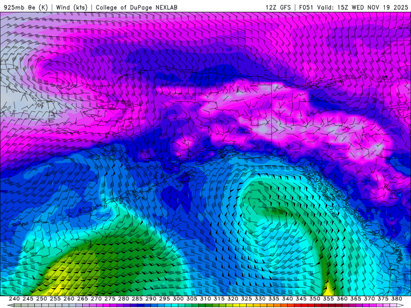This screenshot has height=308, width=411.
Task: Click the 340 value on color scale
Action: pyautogui.click(x=287, y=299)
